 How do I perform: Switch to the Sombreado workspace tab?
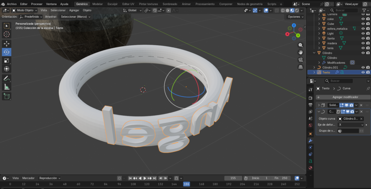tap(170, 4)
